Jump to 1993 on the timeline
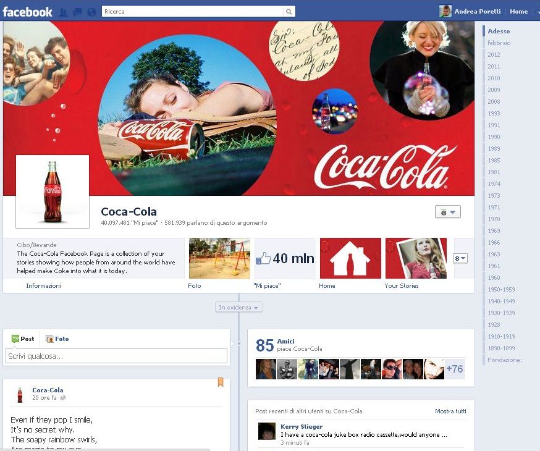The image size is (540, 451). (x=494, y=113)
